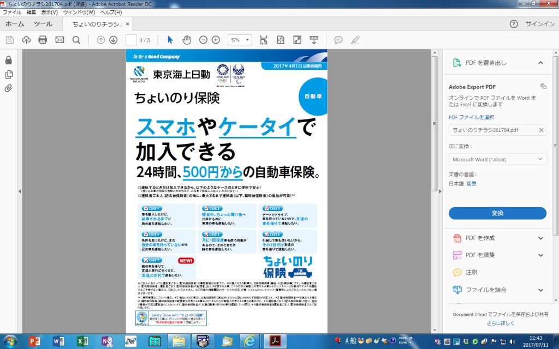The image size is (559, 349).
Task: Open Internet Explorer from the taskbar
Action: click(x=250, y=341)
